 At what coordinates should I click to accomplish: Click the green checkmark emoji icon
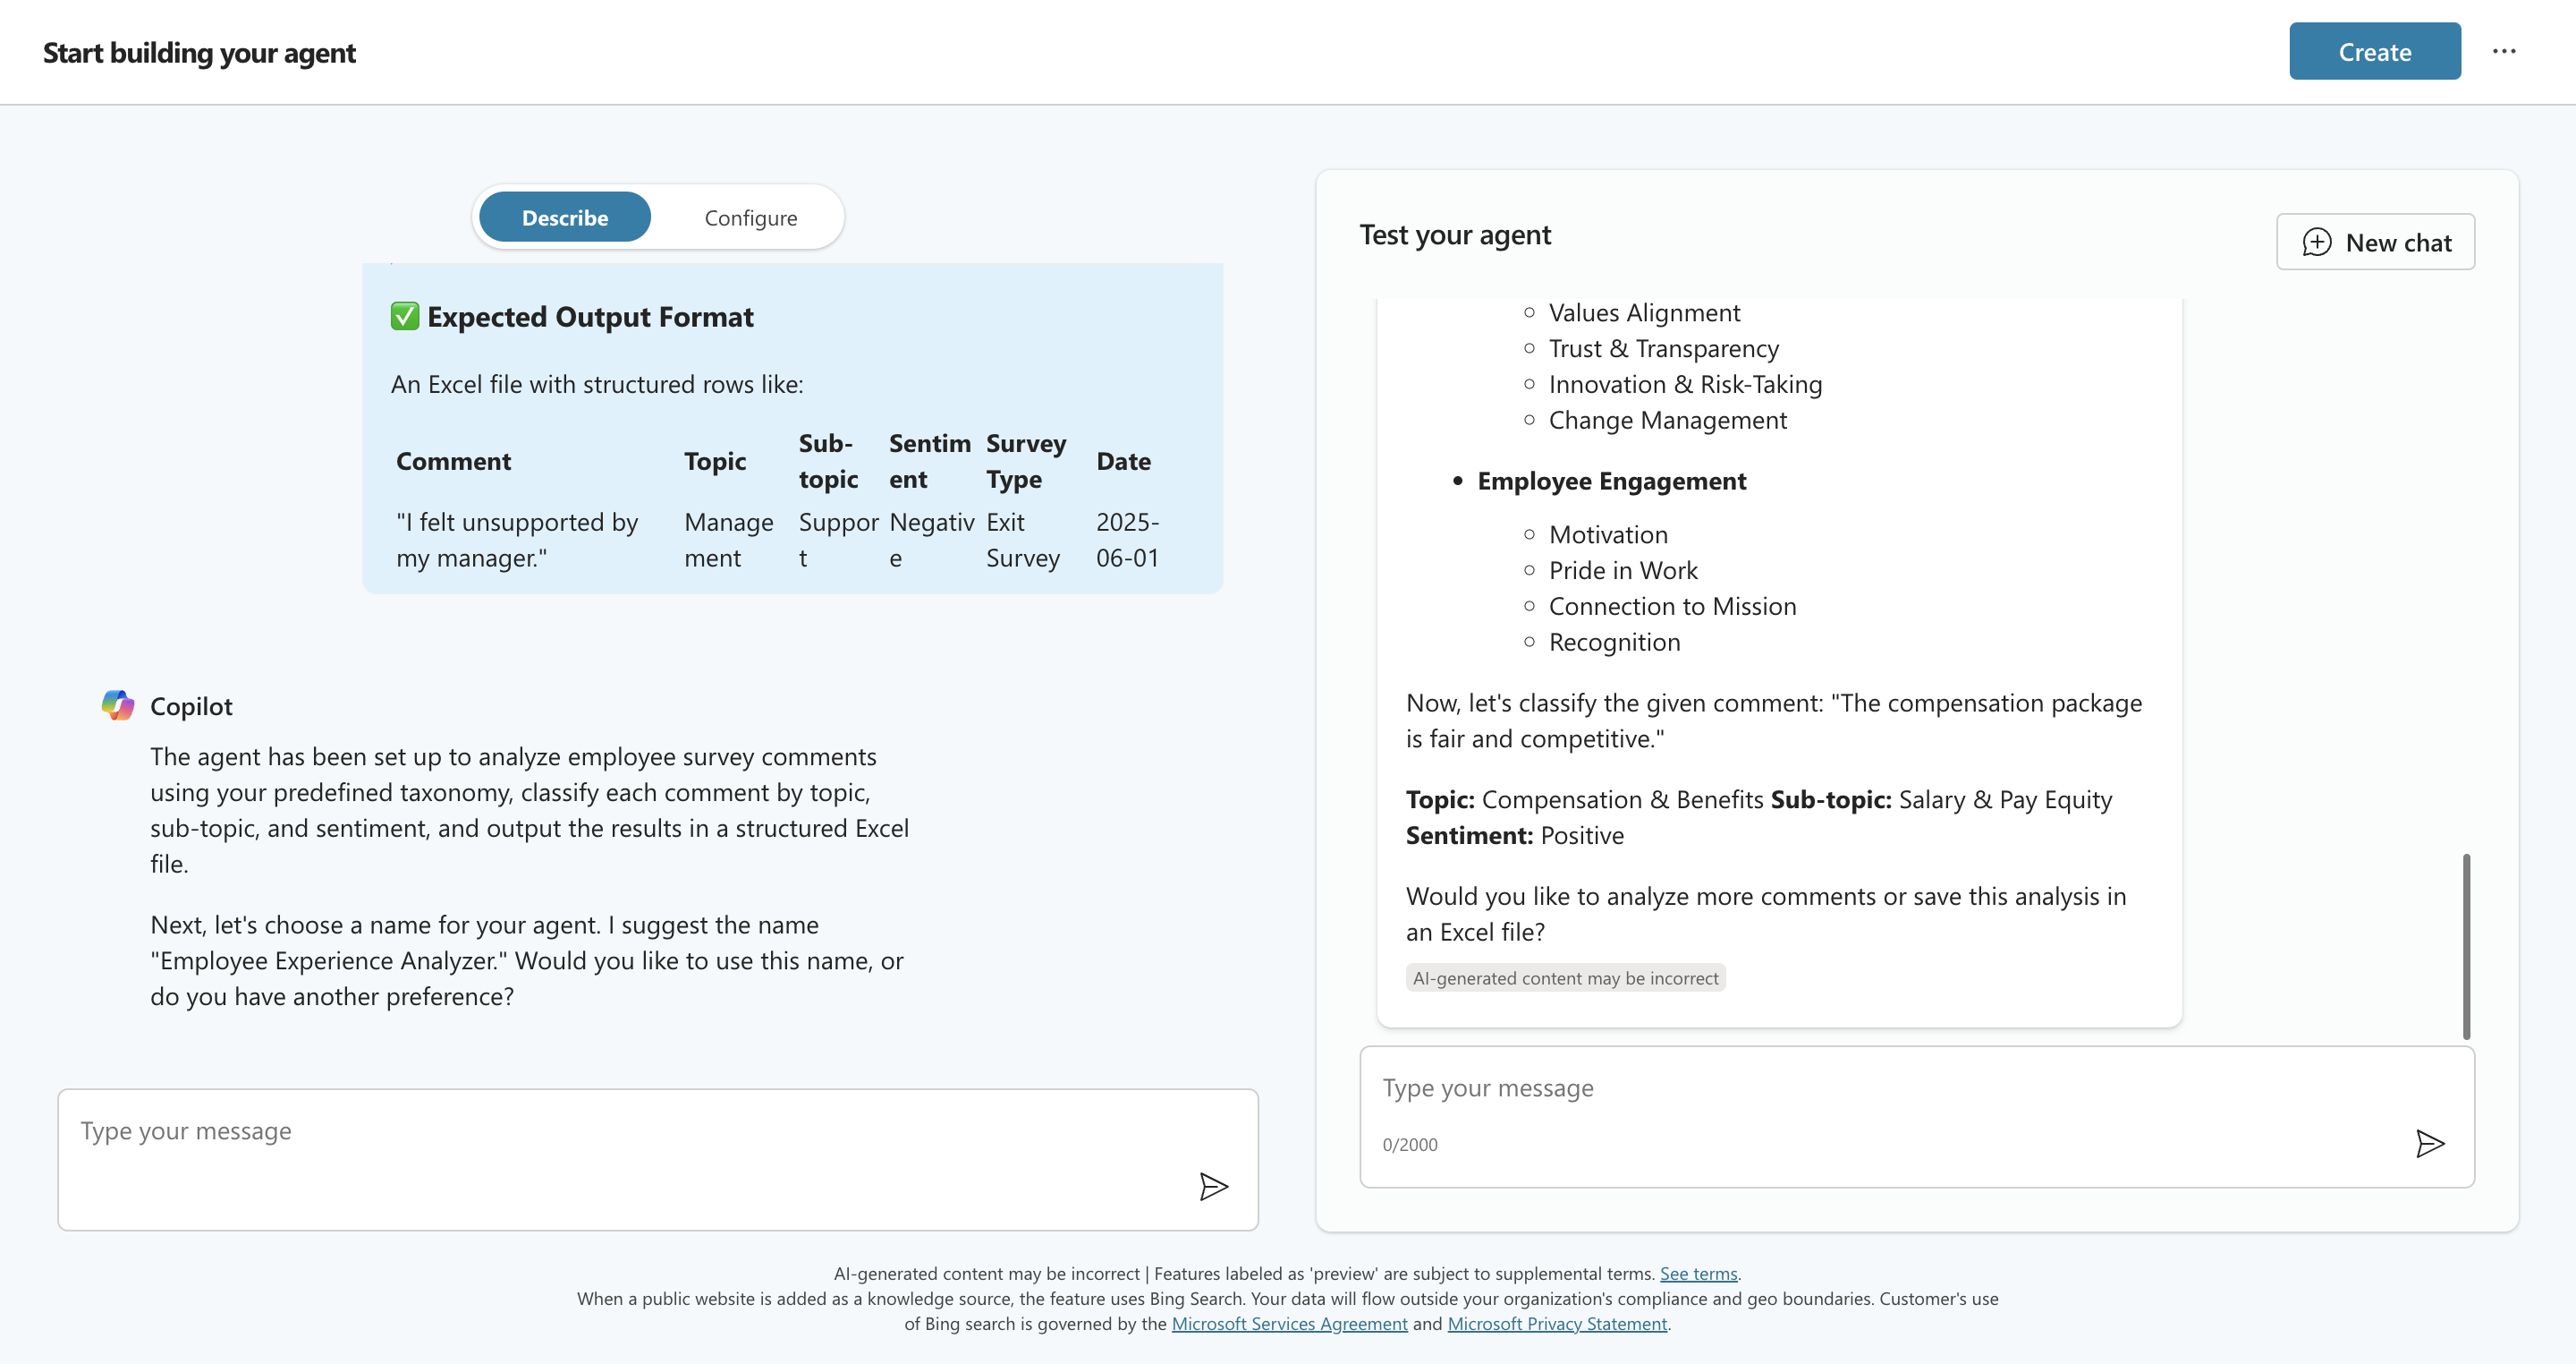coord(404,316)
